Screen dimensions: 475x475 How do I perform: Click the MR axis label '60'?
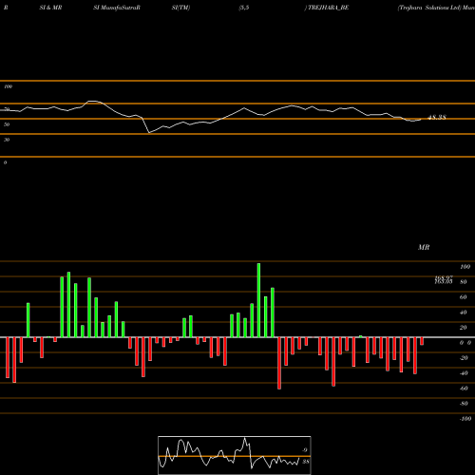(x=464, y=297)
